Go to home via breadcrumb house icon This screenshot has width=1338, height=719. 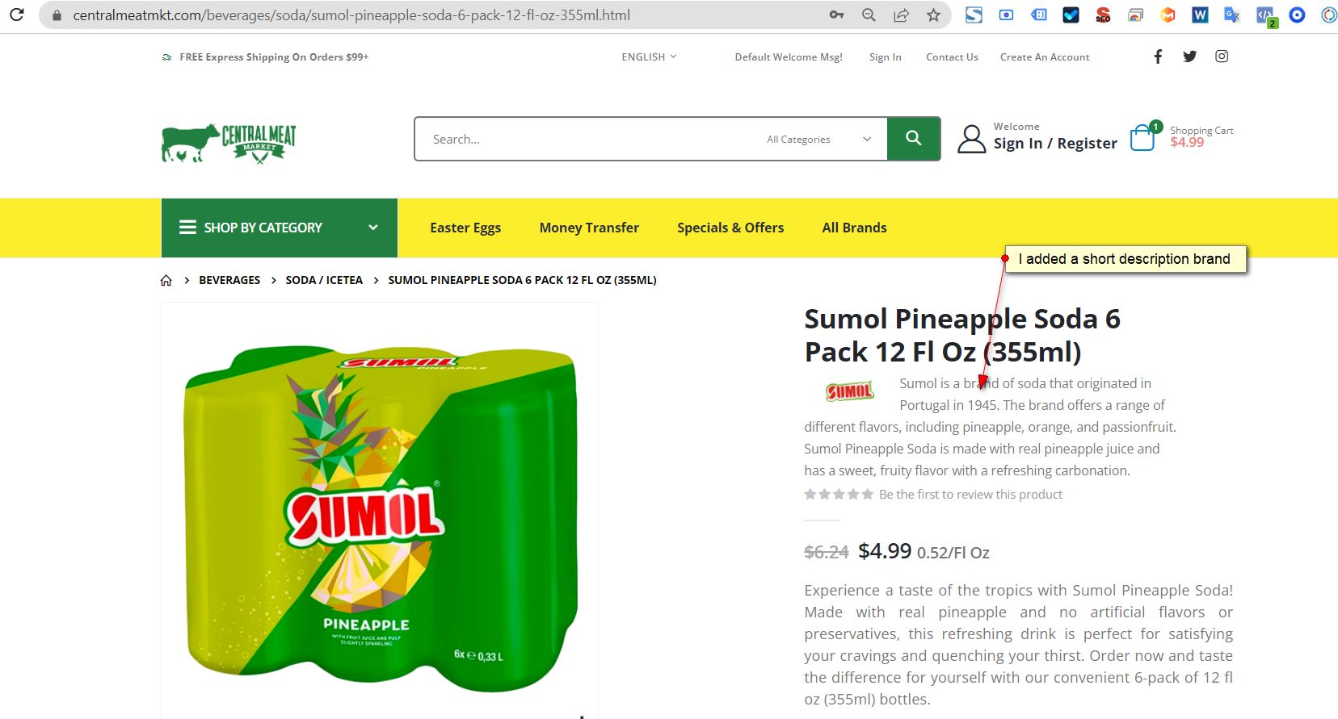166,280
